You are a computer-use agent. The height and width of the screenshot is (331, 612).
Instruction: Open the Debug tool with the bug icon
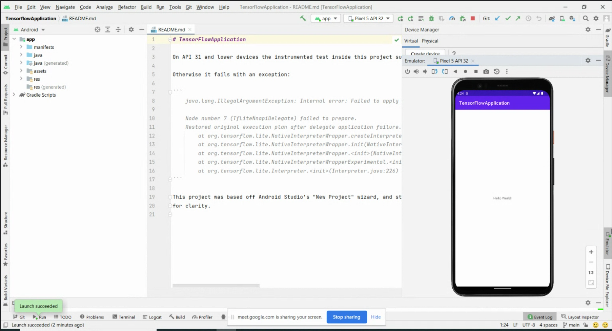(x=431, y=18)
